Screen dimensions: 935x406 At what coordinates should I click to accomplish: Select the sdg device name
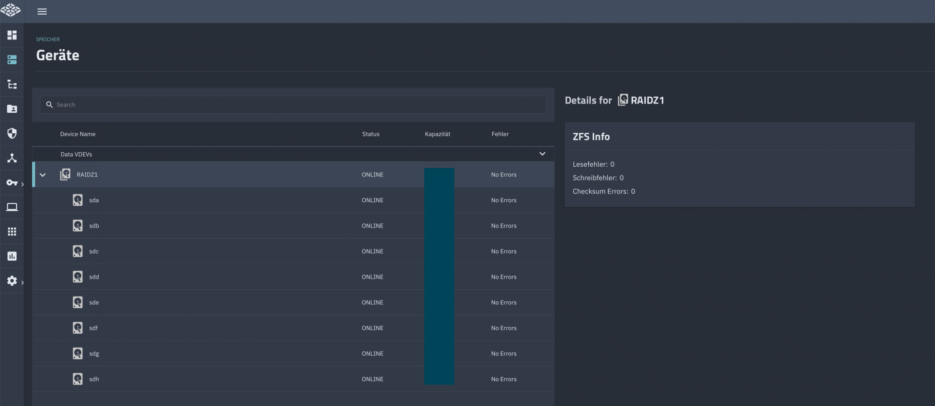pos(94,354)
